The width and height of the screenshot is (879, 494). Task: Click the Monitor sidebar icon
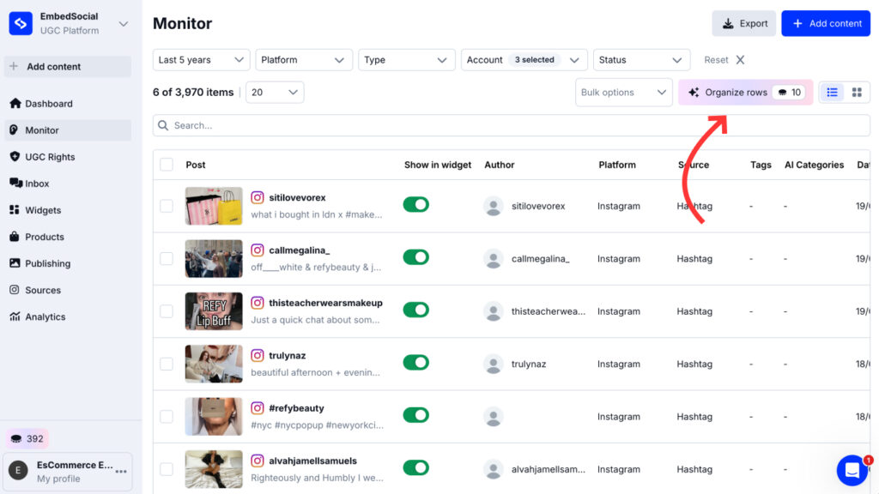(14, 130)
